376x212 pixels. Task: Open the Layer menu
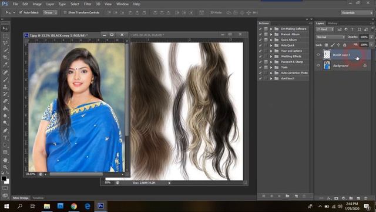[50, 4]
